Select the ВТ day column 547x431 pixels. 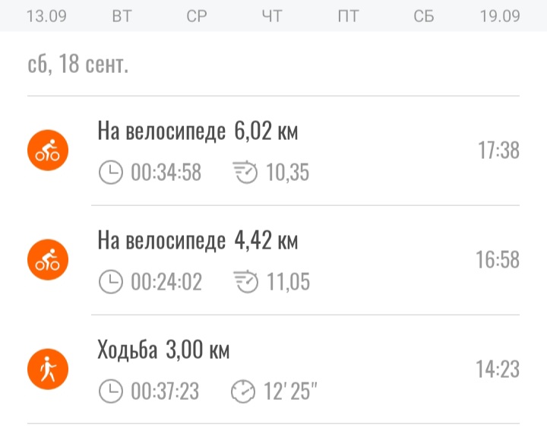coord(122,16)
